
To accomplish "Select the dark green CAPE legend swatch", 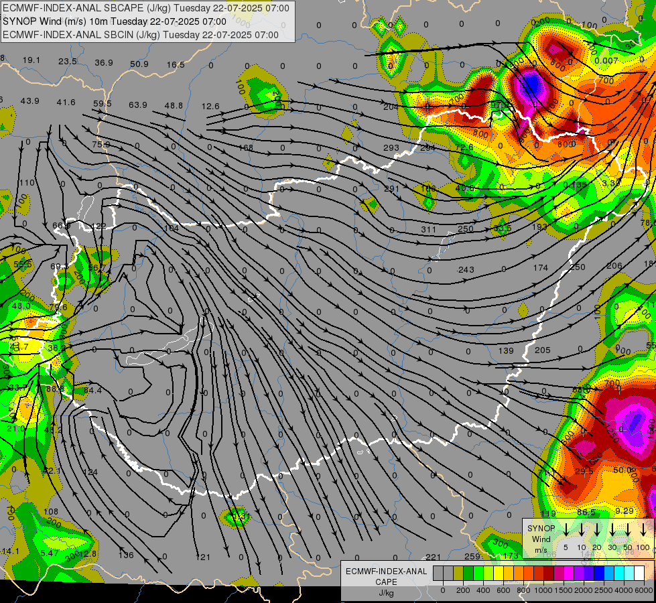I will [x=468, y=574].
